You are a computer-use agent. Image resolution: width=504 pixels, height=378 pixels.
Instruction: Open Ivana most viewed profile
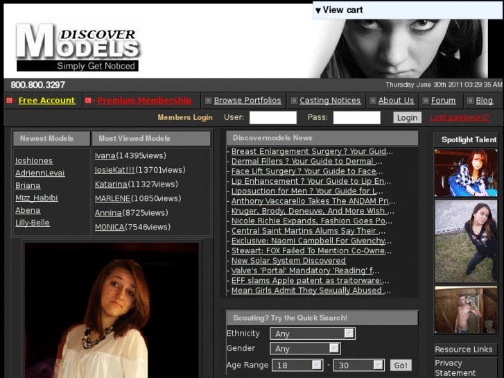pos(105,155)
